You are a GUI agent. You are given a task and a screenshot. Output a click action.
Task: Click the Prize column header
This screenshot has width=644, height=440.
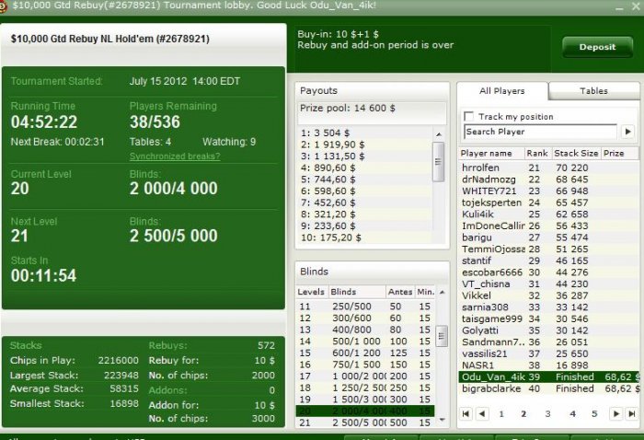click(x=620, y=153)
